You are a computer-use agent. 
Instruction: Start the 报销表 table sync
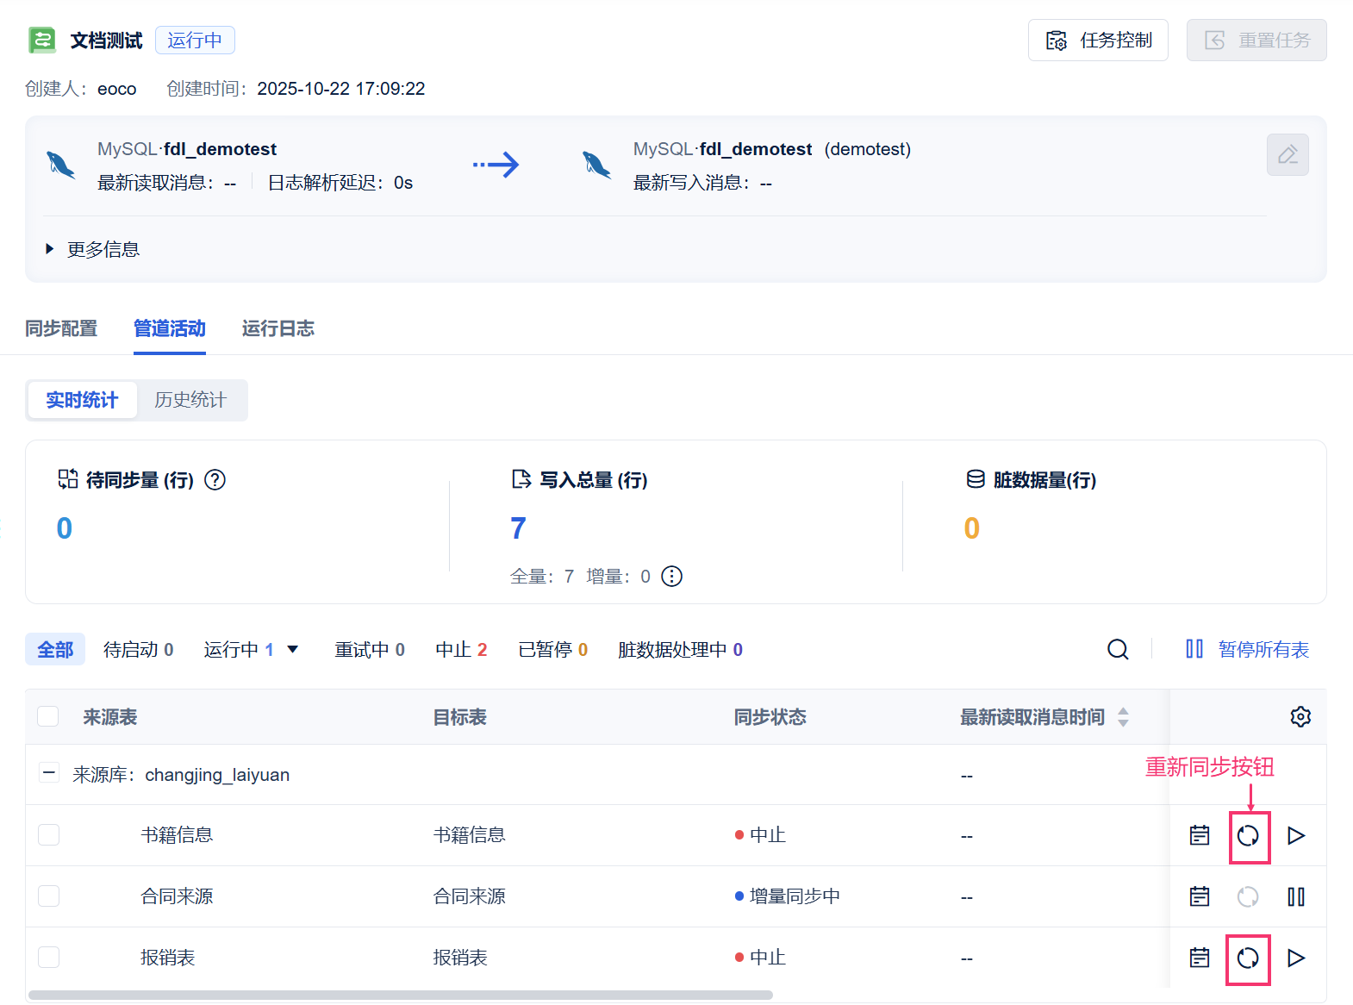[1296, 958]
